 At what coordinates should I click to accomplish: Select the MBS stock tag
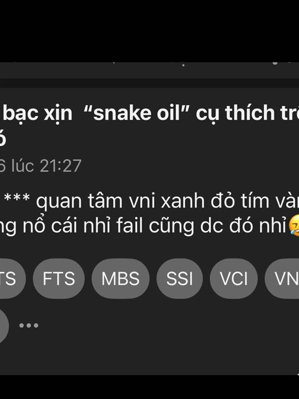[x=121, y=278]
